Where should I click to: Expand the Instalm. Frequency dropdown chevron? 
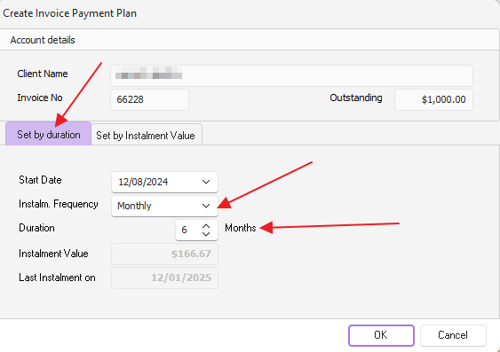(206, 206)
